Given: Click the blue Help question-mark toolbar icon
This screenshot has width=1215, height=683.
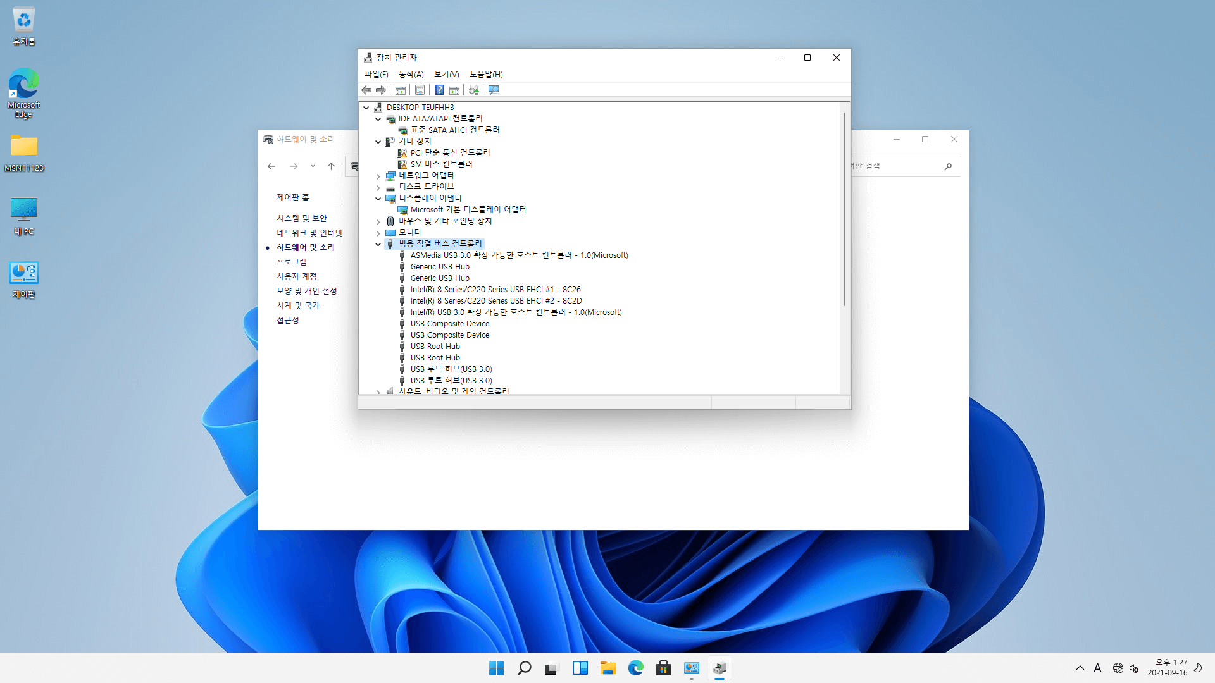Looking at the screenshot, I should [439, 90].
